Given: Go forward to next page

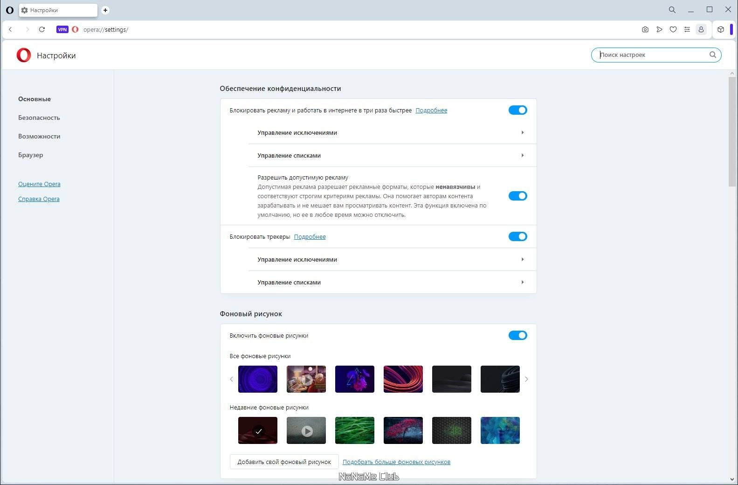Looking at the screenshot, I should pos(27,29).
